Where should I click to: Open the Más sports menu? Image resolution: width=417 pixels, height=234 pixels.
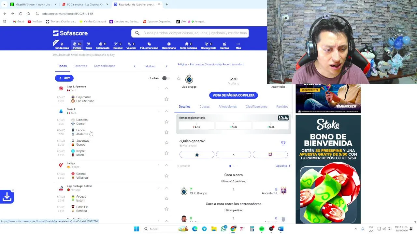click(238, 45)
